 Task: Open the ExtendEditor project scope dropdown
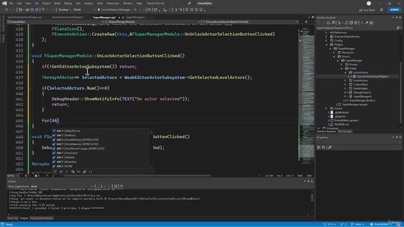[x=55, y=22]
